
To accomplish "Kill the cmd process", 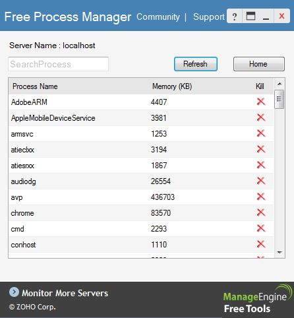I will pyautogui.click(x=261, y=228).
